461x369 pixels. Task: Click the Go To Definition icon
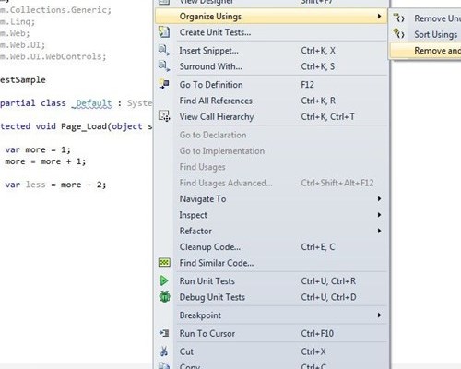tap(164, 84)
